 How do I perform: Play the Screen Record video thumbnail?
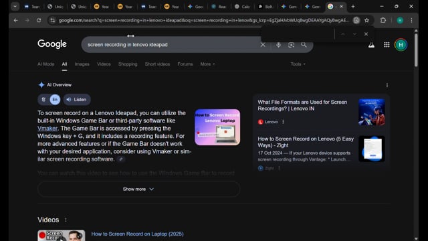[62, 236]
